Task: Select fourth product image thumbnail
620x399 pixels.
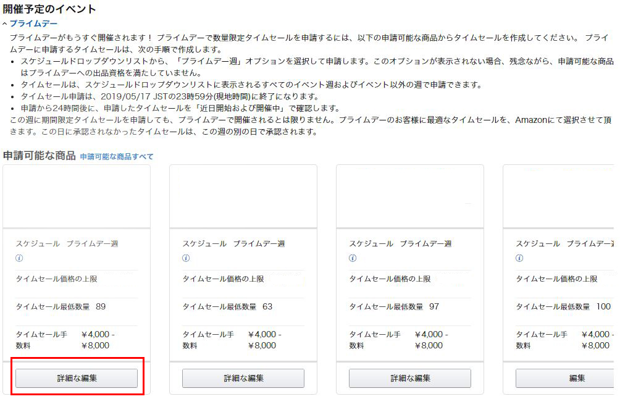Action: pos(559,196)
